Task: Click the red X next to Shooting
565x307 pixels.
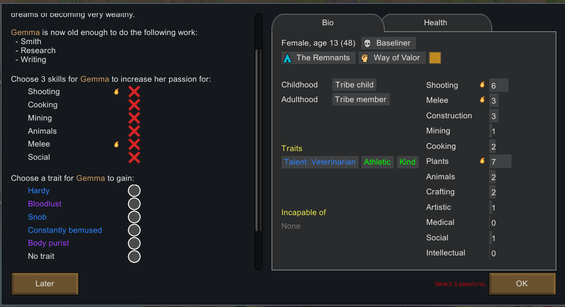Action: 134,92
